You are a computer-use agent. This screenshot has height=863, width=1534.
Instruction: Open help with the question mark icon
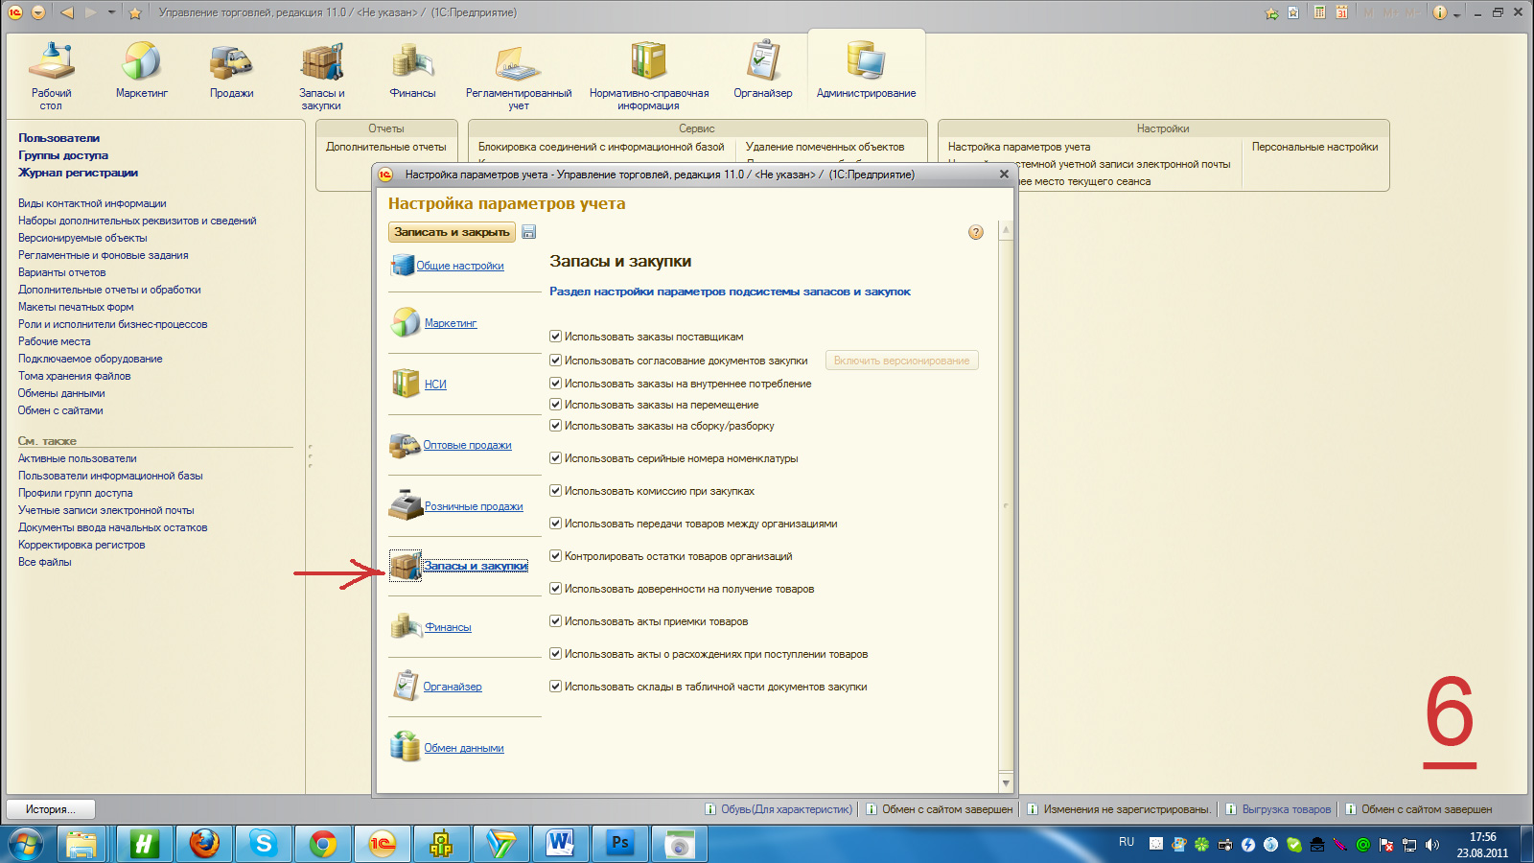click(x=976, y=232)
